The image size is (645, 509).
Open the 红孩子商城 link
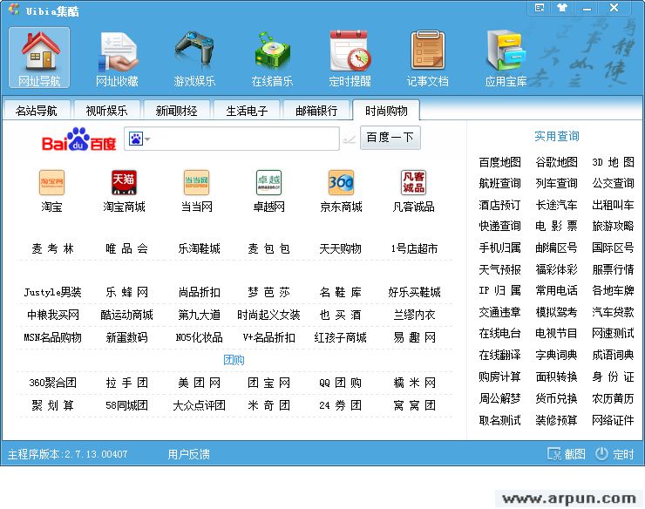(x=341, y=337)
